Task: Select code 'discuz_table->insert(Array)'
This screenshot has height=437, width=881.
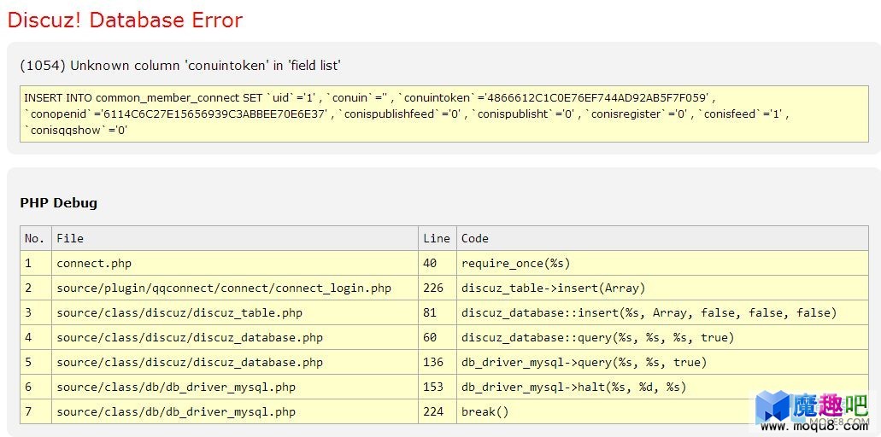Action: coord(554,288)
